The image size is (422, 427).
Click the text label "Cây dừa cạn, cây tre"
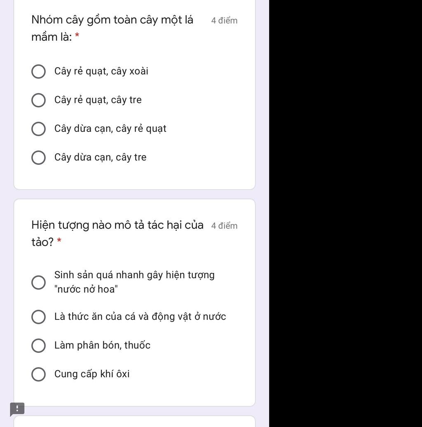[100, 157]
